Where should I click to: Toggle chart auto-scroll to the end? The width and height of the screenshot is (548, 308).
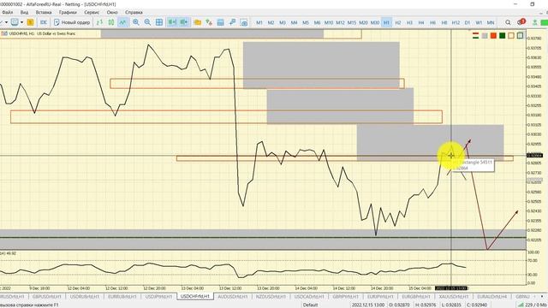tap(172, 22)
